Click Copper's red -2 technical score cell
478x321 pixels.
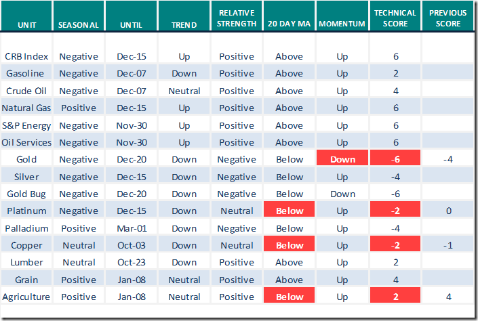[397, 245]
